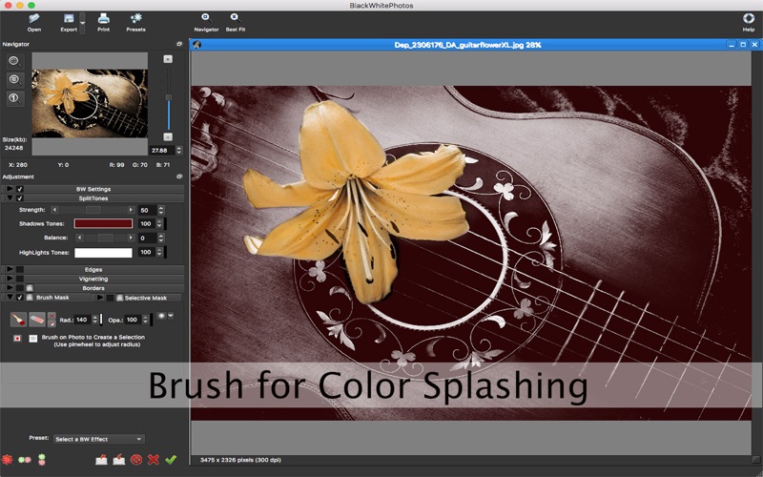763x477 pixels.
Task: Open the Presets toolbar icon
Action: coord(135,22)
